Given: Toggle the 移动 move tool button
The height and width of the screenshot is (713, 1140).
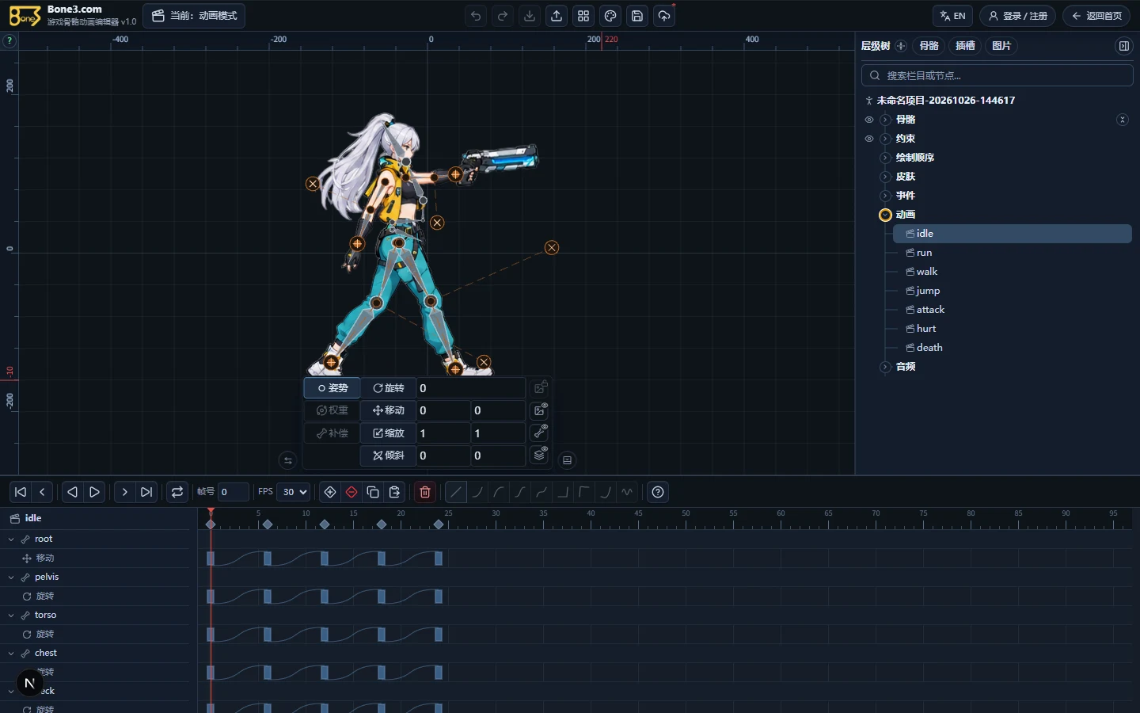Looking at the screenshot, I should pos(389,410).
